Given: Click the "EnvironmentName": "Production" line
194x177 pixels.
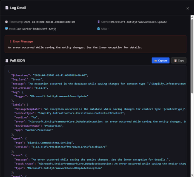Looking at the screenshot, I should (x=39, y=126).
